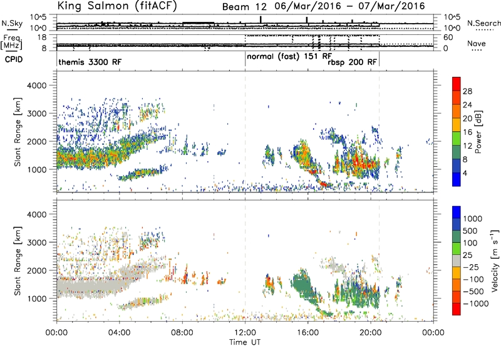Click the 16 tick on Power colorbar
Image resolution: width=501 pixels, height=346 pixels.
pyautogui.click(x=467, y=132)
